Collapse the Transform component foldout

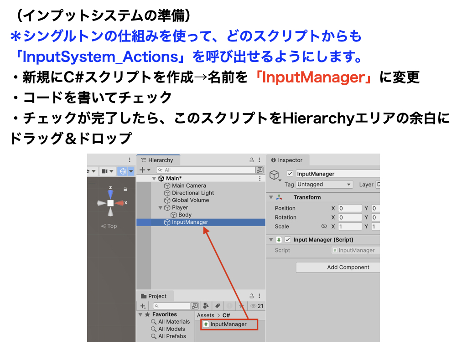271,197
